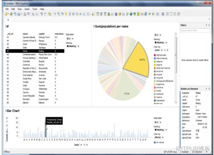214x155 pixels.
Task: Open table Marking dropdown
Action: point(73,46)
